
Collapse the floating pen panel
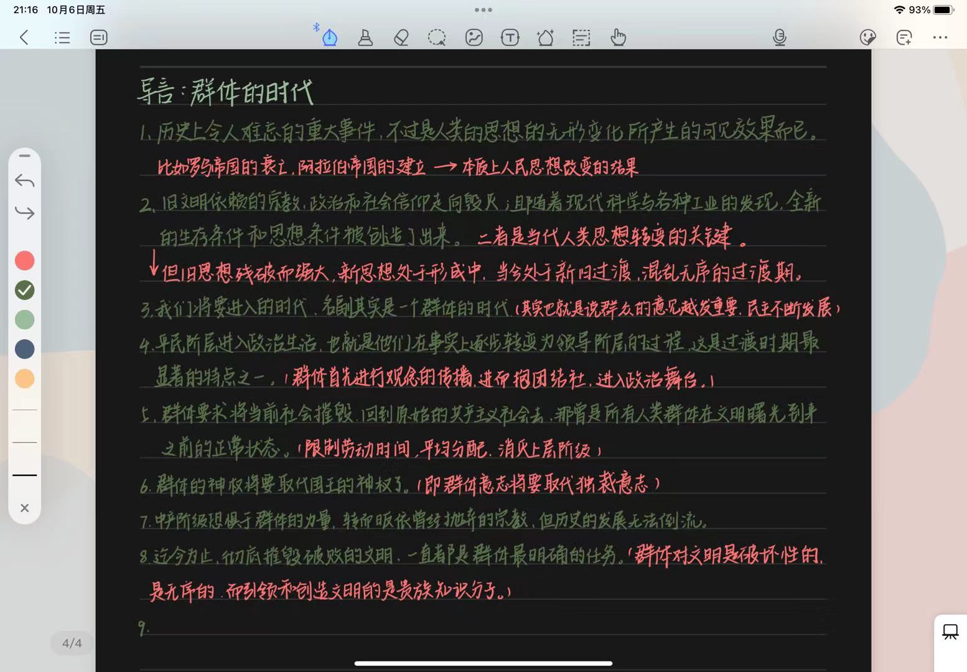tap(25, 156)
